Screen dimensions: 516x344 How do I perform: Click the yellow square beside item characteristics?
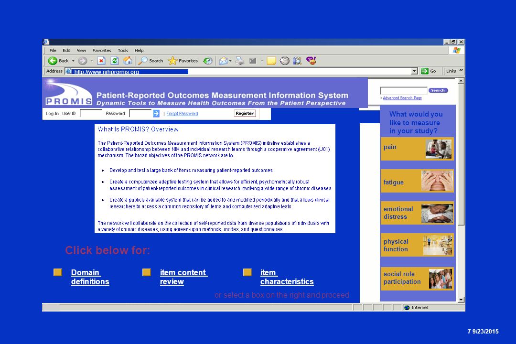(247, 272)
